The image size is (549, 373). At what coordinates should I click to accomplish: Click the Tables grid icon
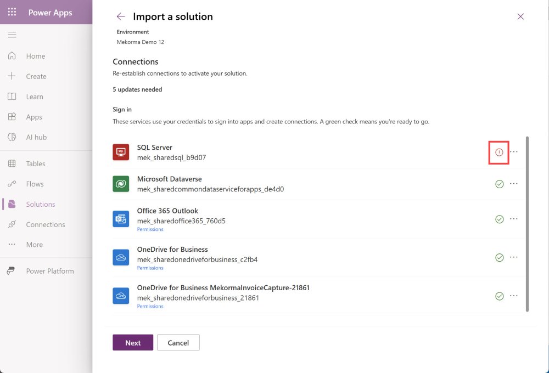point(12,163)
